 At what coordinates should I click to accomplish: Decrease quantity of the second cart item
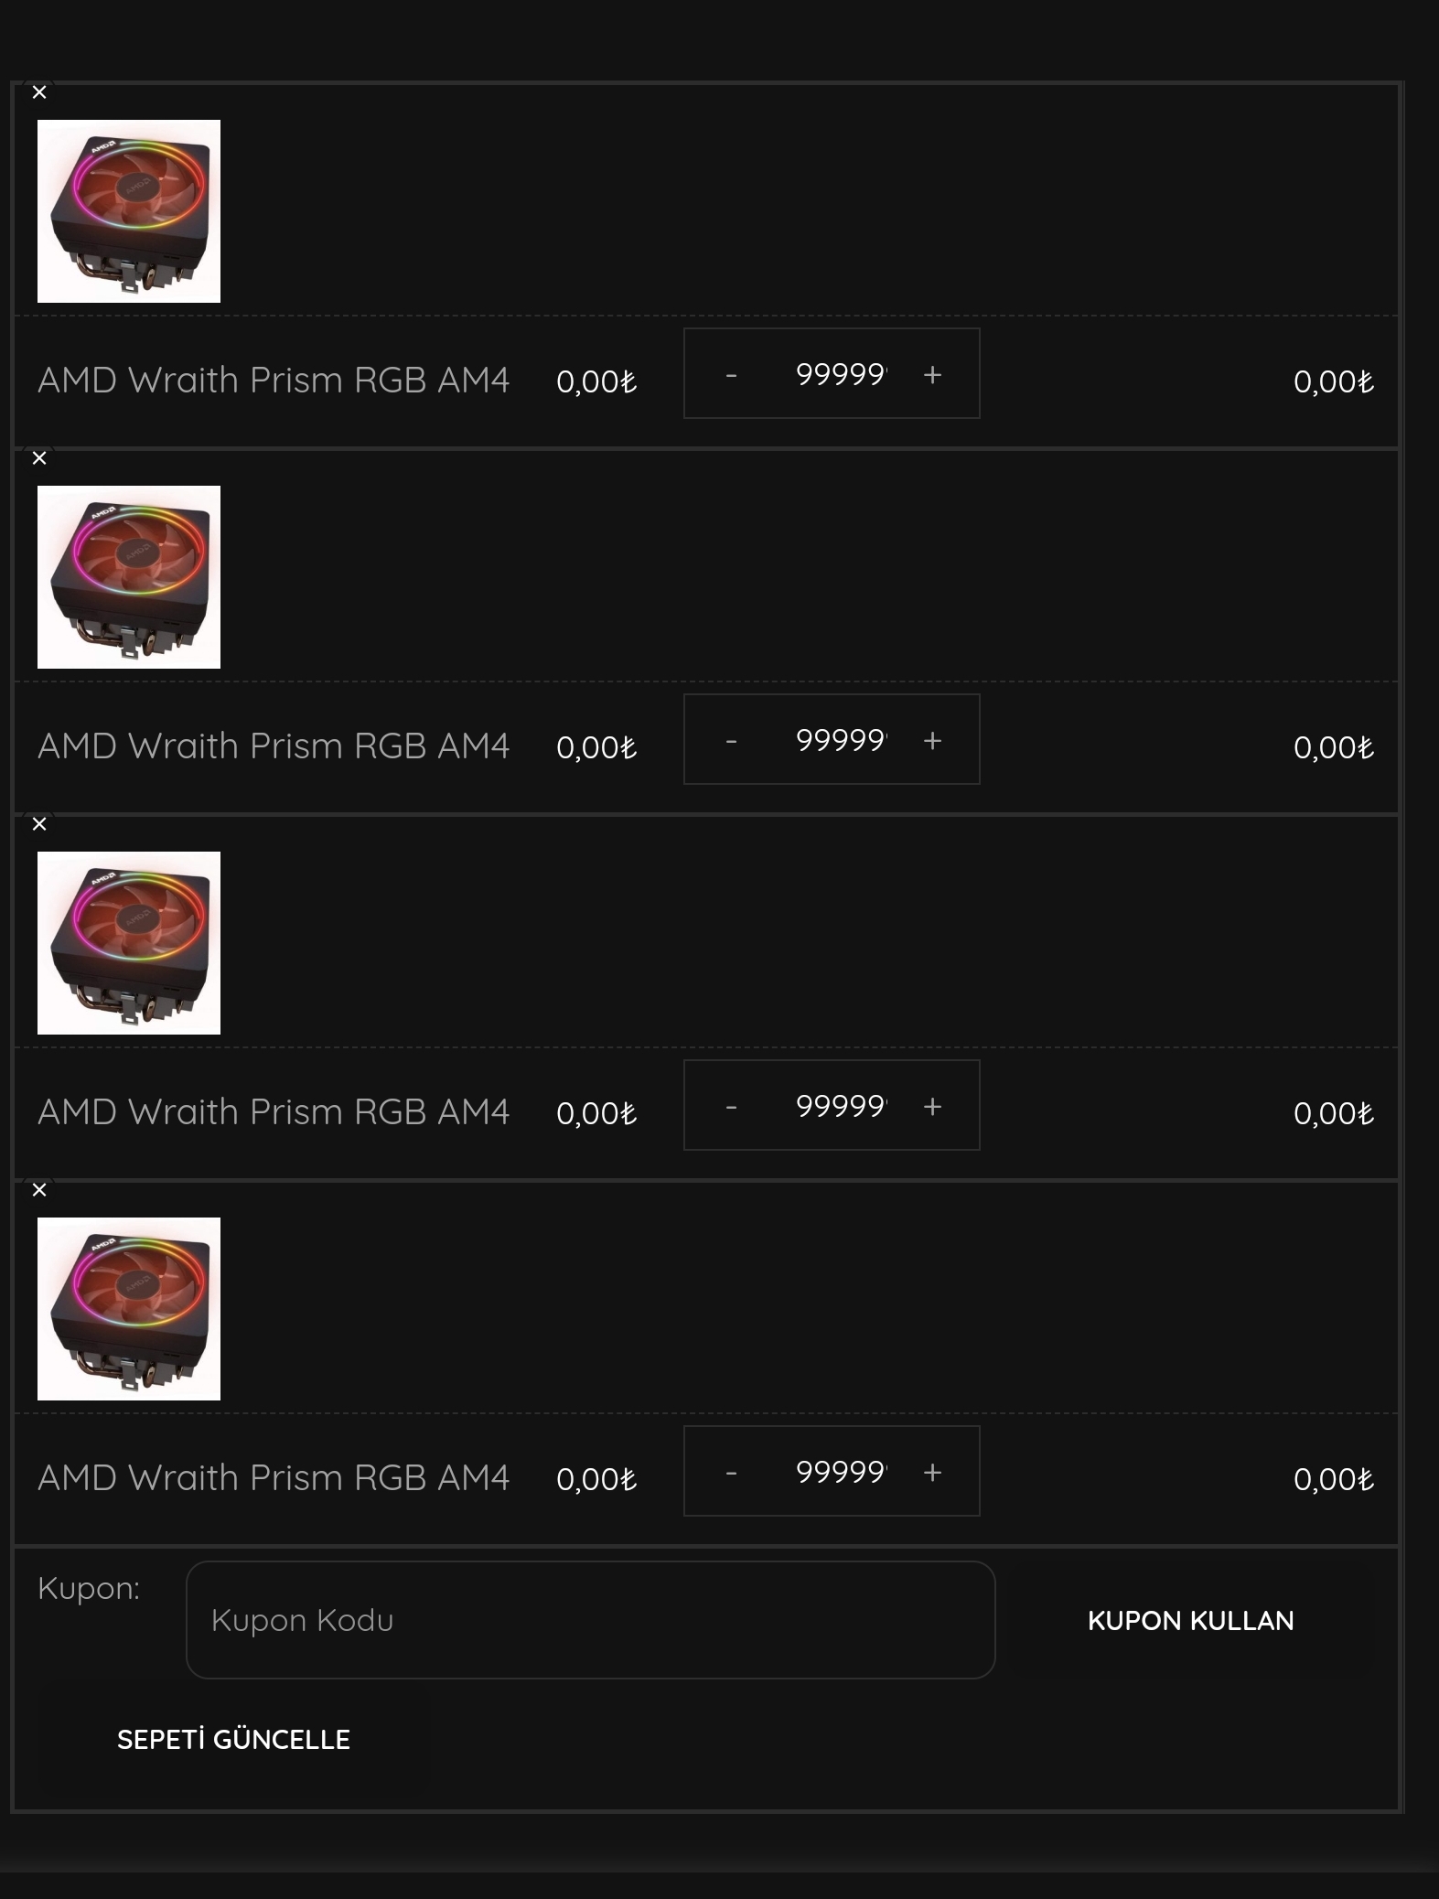[x=731, y=740]
